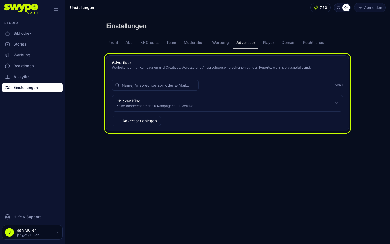This screenshot has height=244, width=390.
Task: Click the Einstellungen breadcrumb in top bar
Action: 82,8
